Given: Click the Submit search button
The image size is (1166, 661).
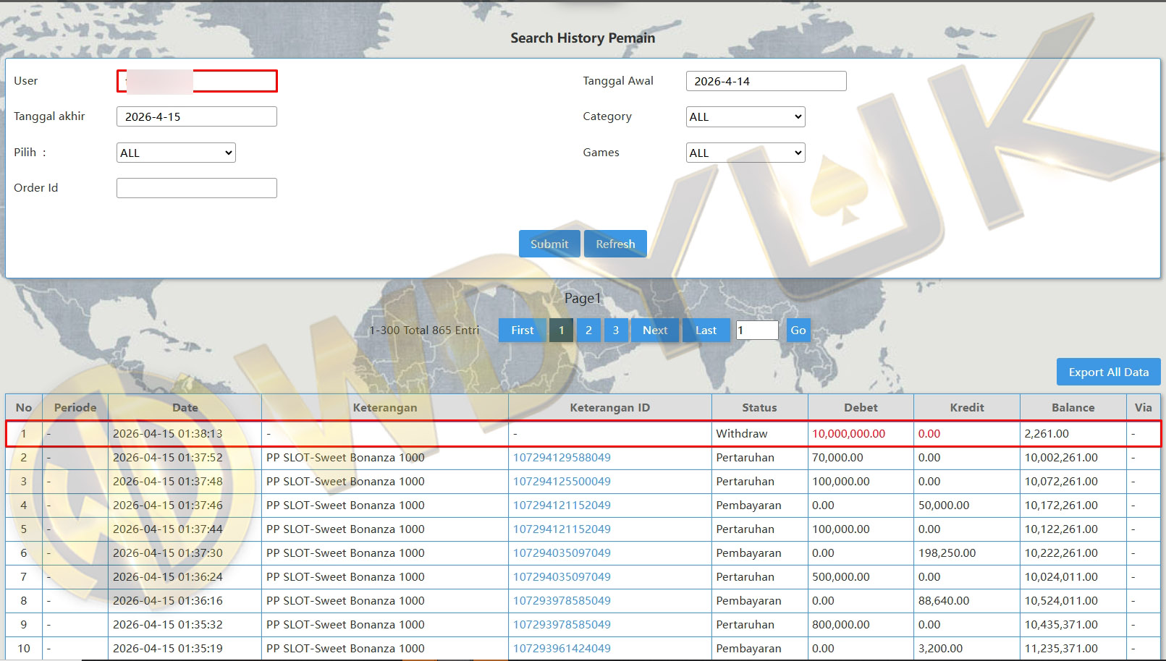Looking at the screenshot, I should [549, 244].
